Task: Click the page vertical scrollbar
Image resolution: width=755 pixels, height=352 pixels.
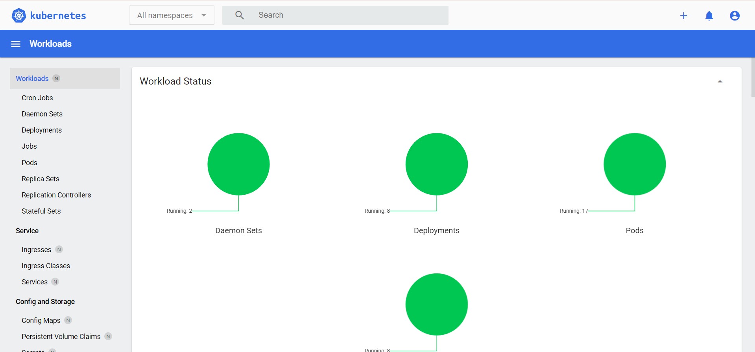Action: [753, 77]
